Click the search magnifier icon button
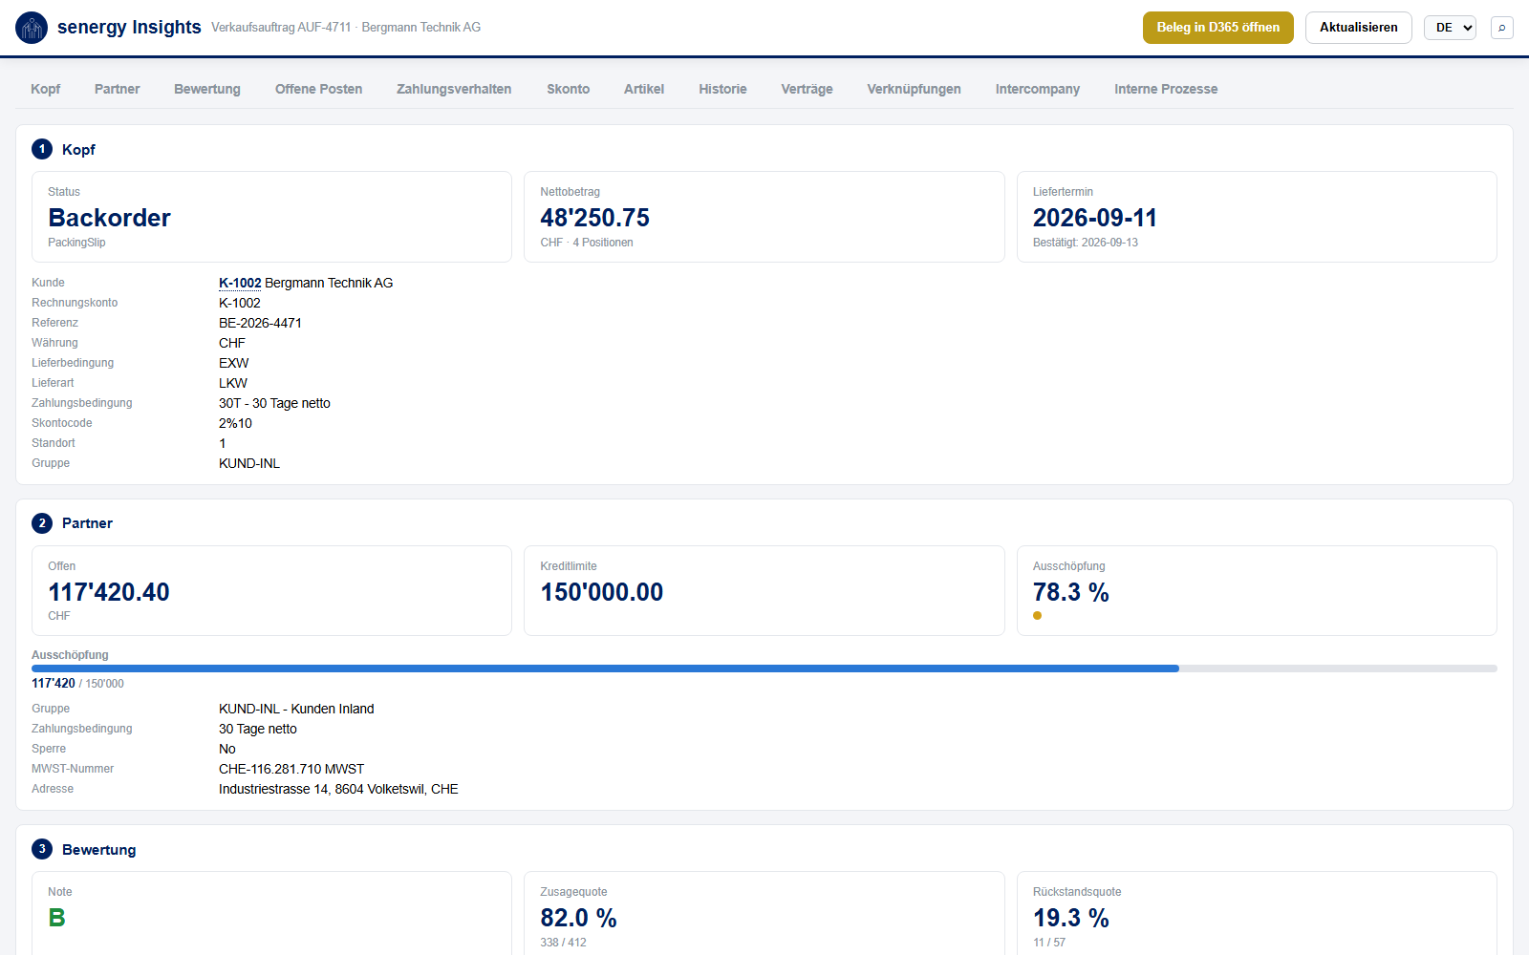This screenshot has height=955, width=1529. tap(1502, 28)
